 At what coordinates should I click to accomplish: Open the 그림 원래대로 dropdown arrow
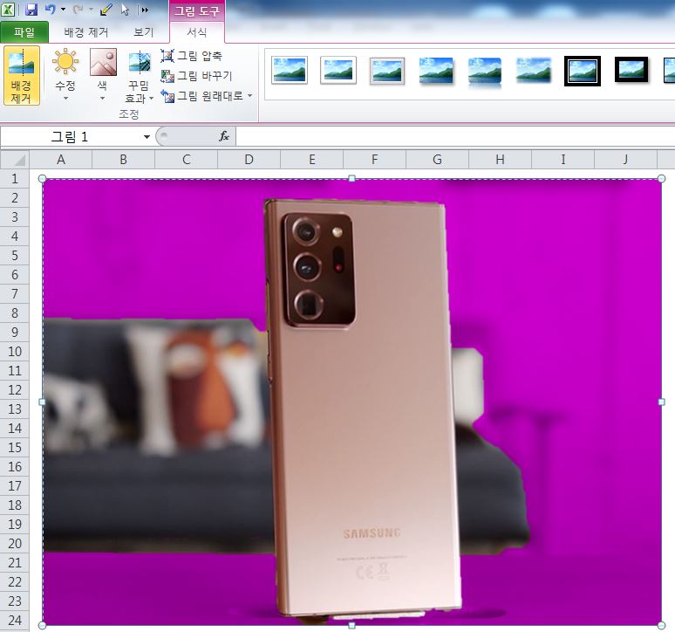click(250, 96)
